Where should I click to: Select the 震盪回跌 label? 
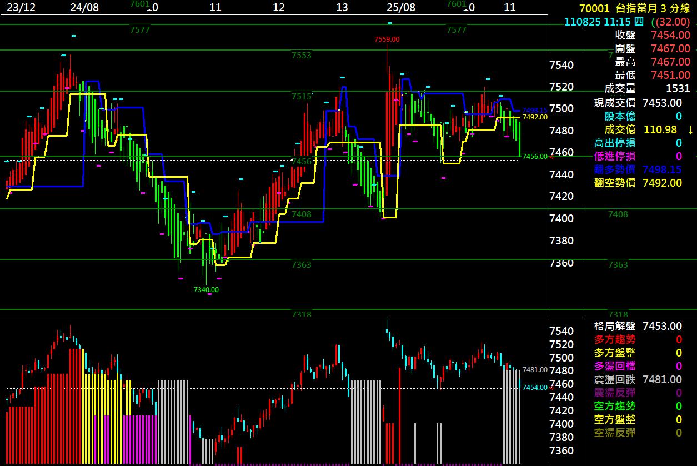(615, 379)
